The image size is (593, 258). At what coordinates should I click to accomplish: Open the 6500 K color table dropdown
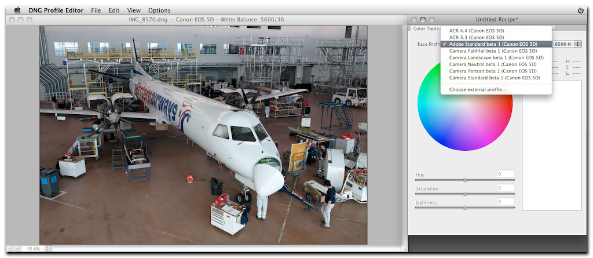[566, 44]
